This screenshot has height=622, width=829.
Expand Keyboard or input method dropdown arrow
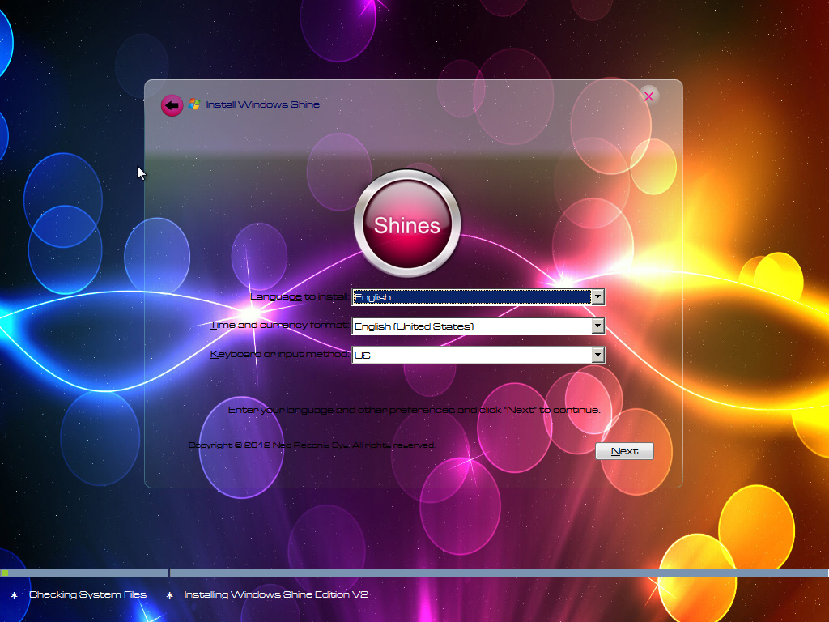pyautogui.click(x=598, y=355)
